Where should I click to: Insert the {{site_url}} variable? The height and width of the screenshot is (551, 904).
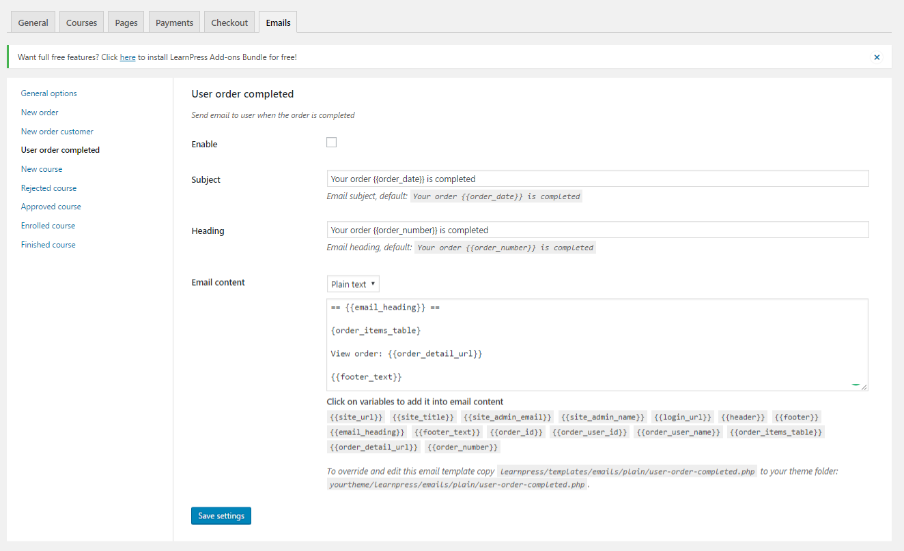click(x=356, y=417)
